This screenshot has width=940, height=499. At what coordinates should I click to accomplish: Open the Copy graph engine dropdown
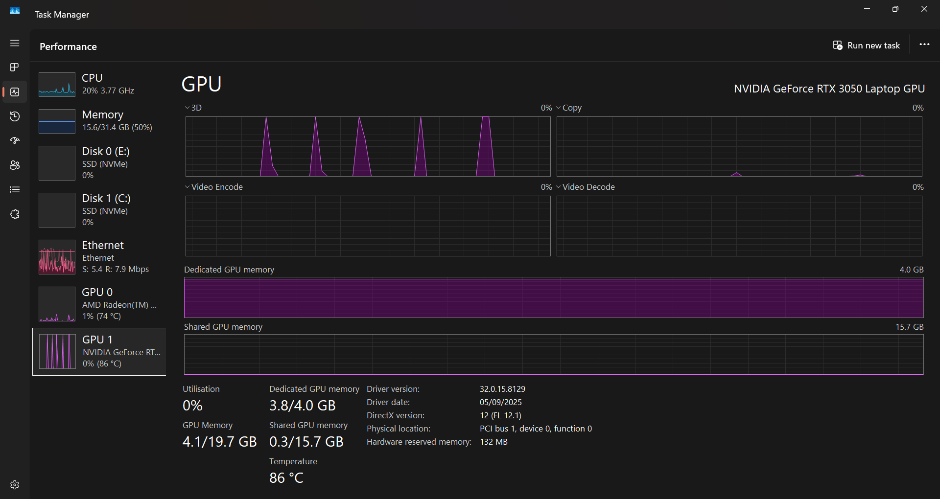(568, 108)
